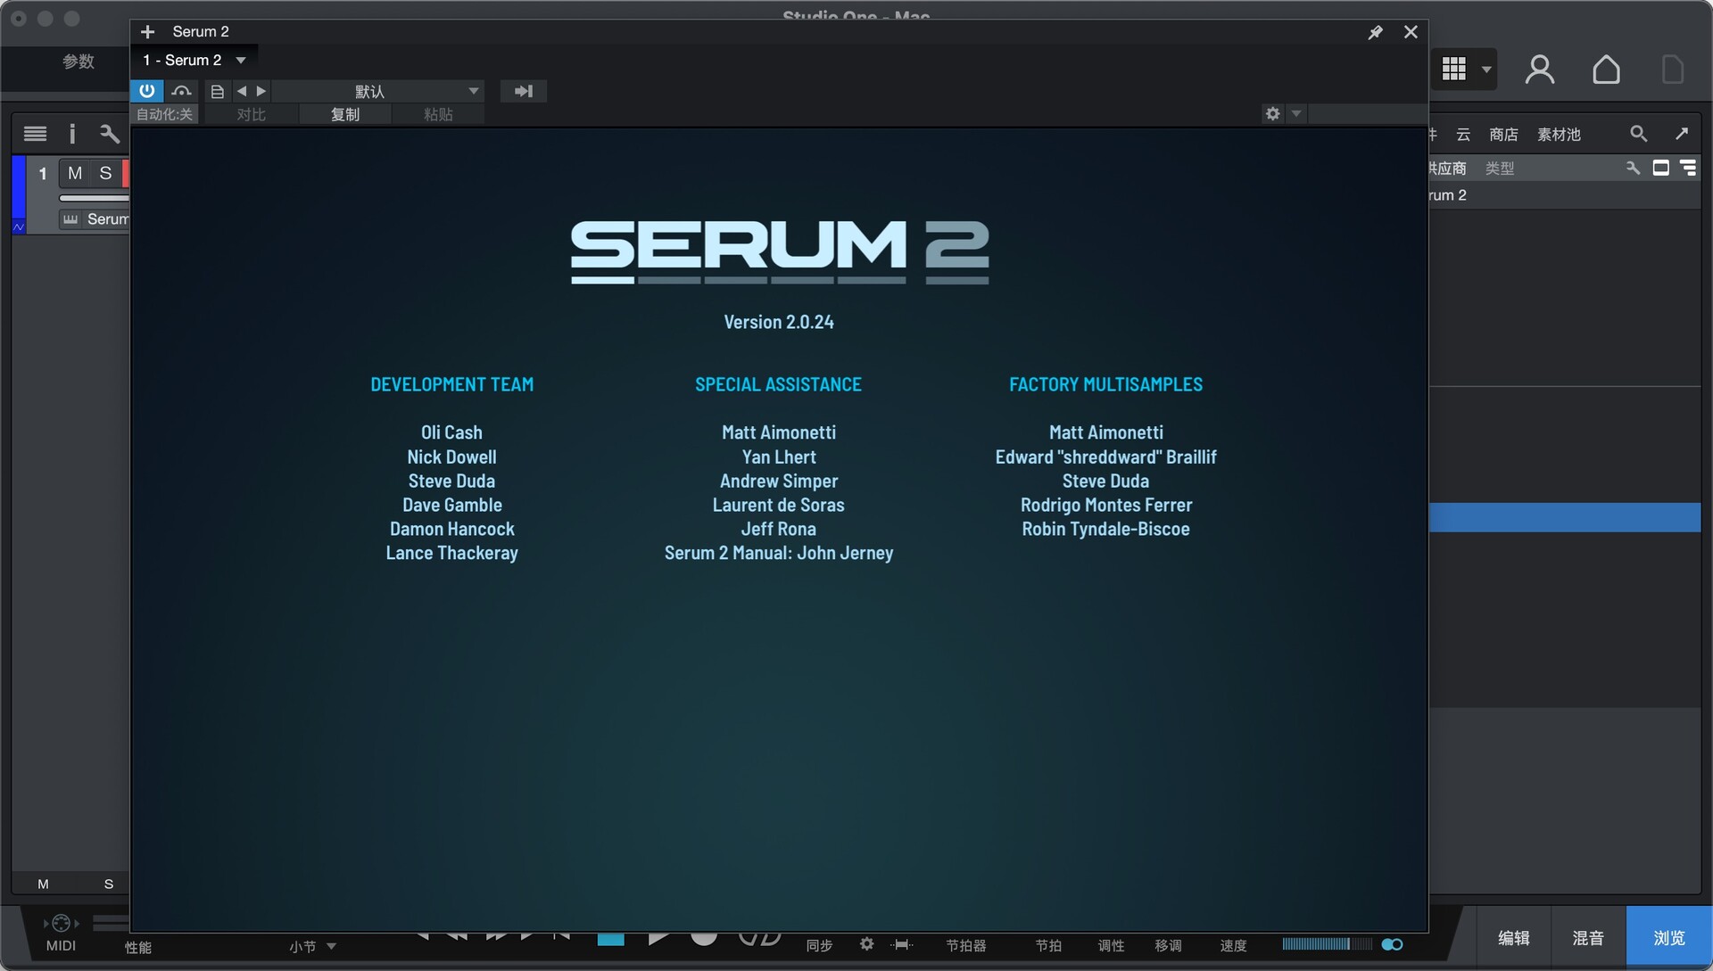Viewport: 1713px width, 971px height.
Task: Open the user account icon
Action: (1539, 70)
